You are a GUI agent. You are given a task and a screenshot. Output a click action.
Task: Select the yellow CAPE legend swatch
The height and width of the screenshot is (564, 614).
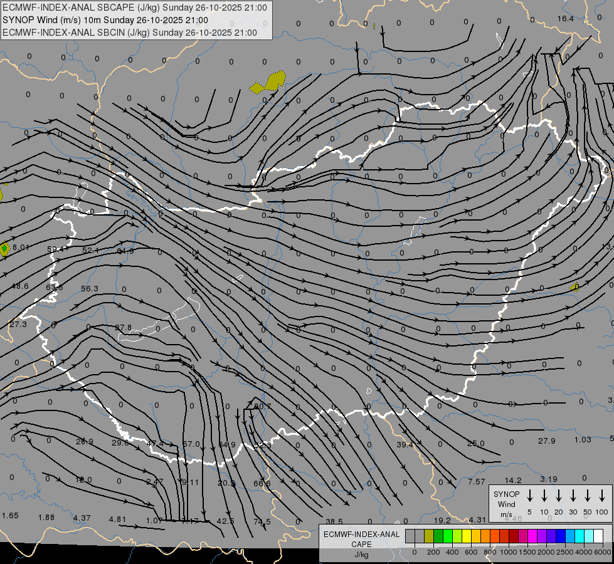467,536
